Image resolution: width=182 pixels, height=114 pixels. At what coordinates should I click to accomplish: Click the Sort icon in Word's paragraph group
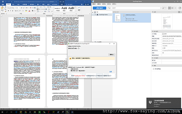pyautogui.click(x=49, y=11)
